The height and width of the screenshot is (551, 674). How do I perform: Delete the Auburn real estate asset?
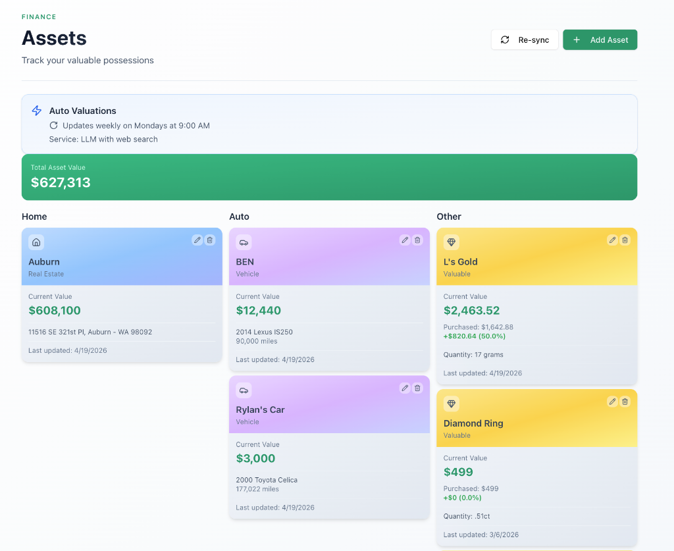210,240
